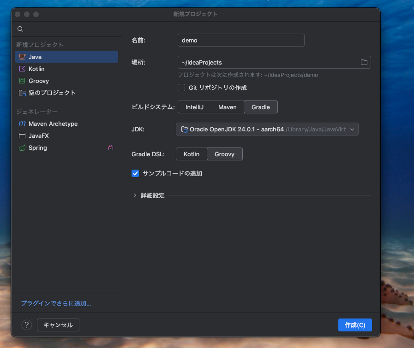Image resolution: width=414 pixels, height=348 pixels.
Task: Select JavaFX generator
Action: click(x=66, y=136)
